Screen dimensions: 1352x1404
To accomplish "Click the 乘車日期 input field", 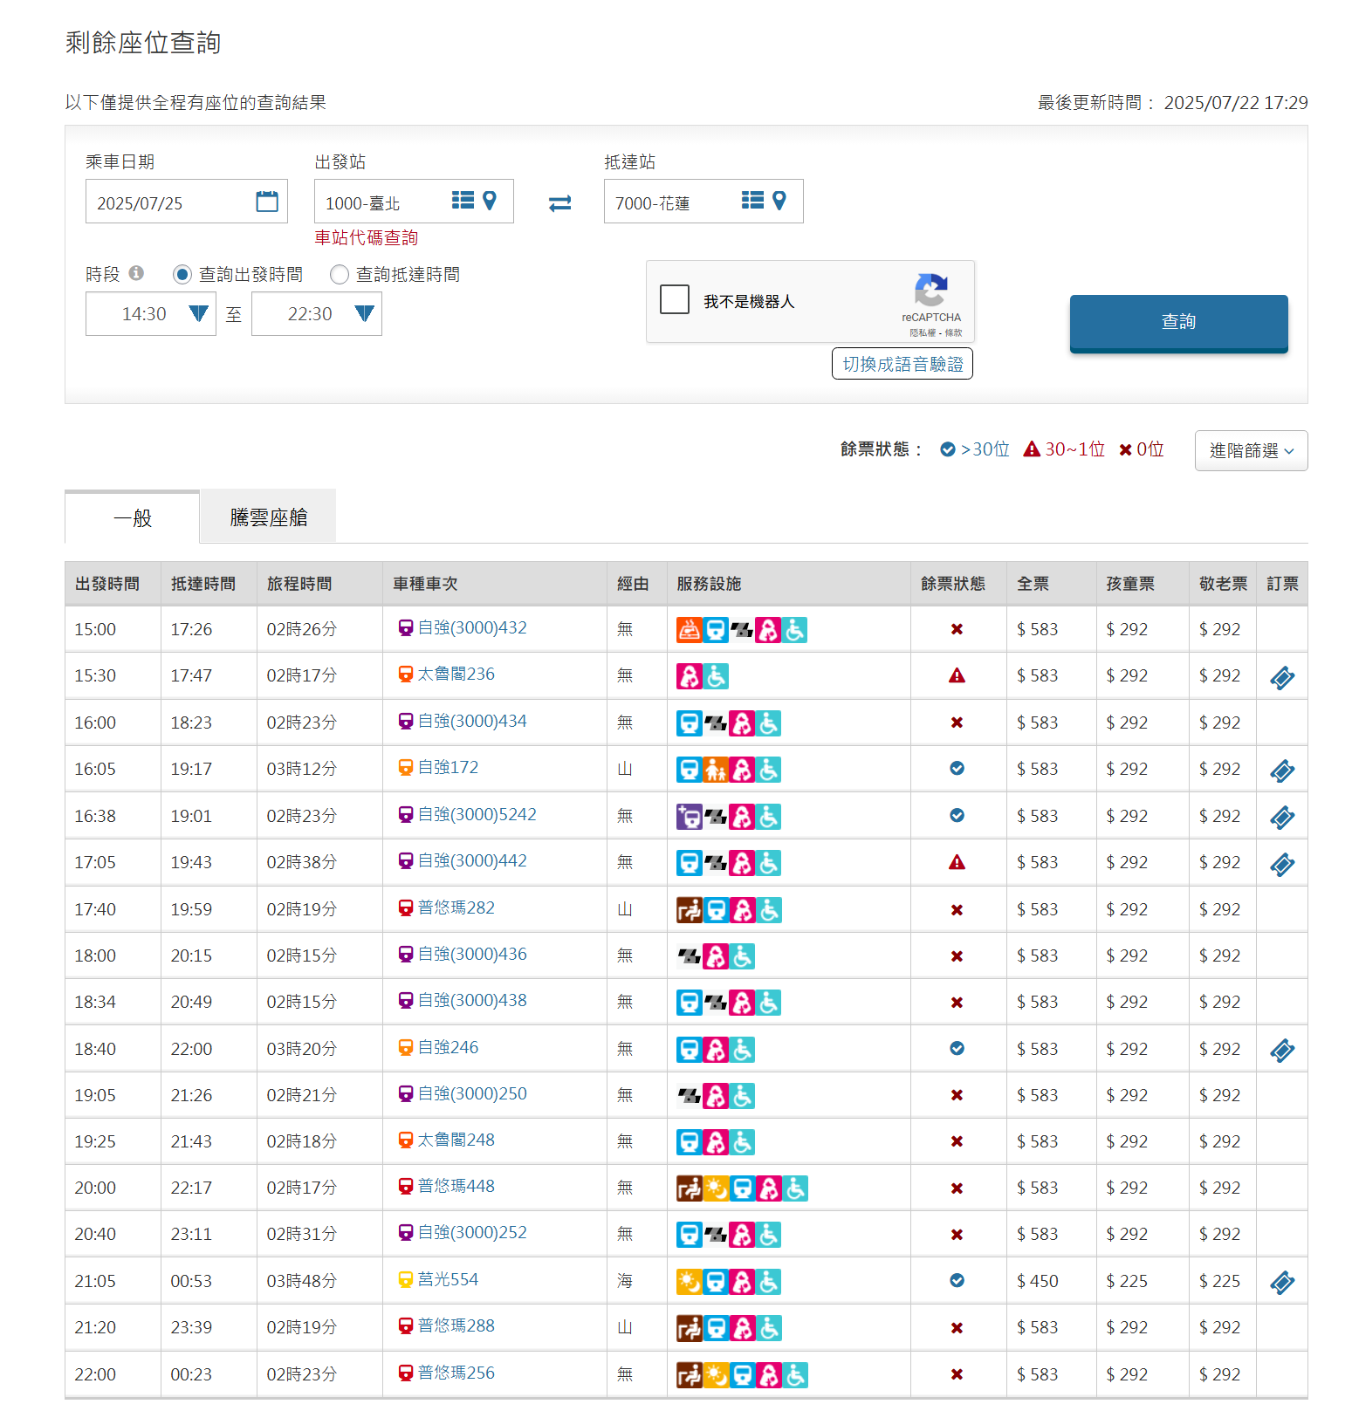I will [187, 202].
